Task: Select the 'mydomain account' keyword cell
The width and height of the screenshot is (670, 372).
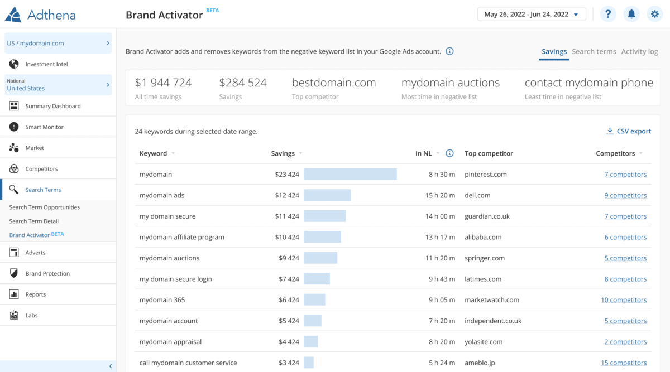Action: [169, 321]
